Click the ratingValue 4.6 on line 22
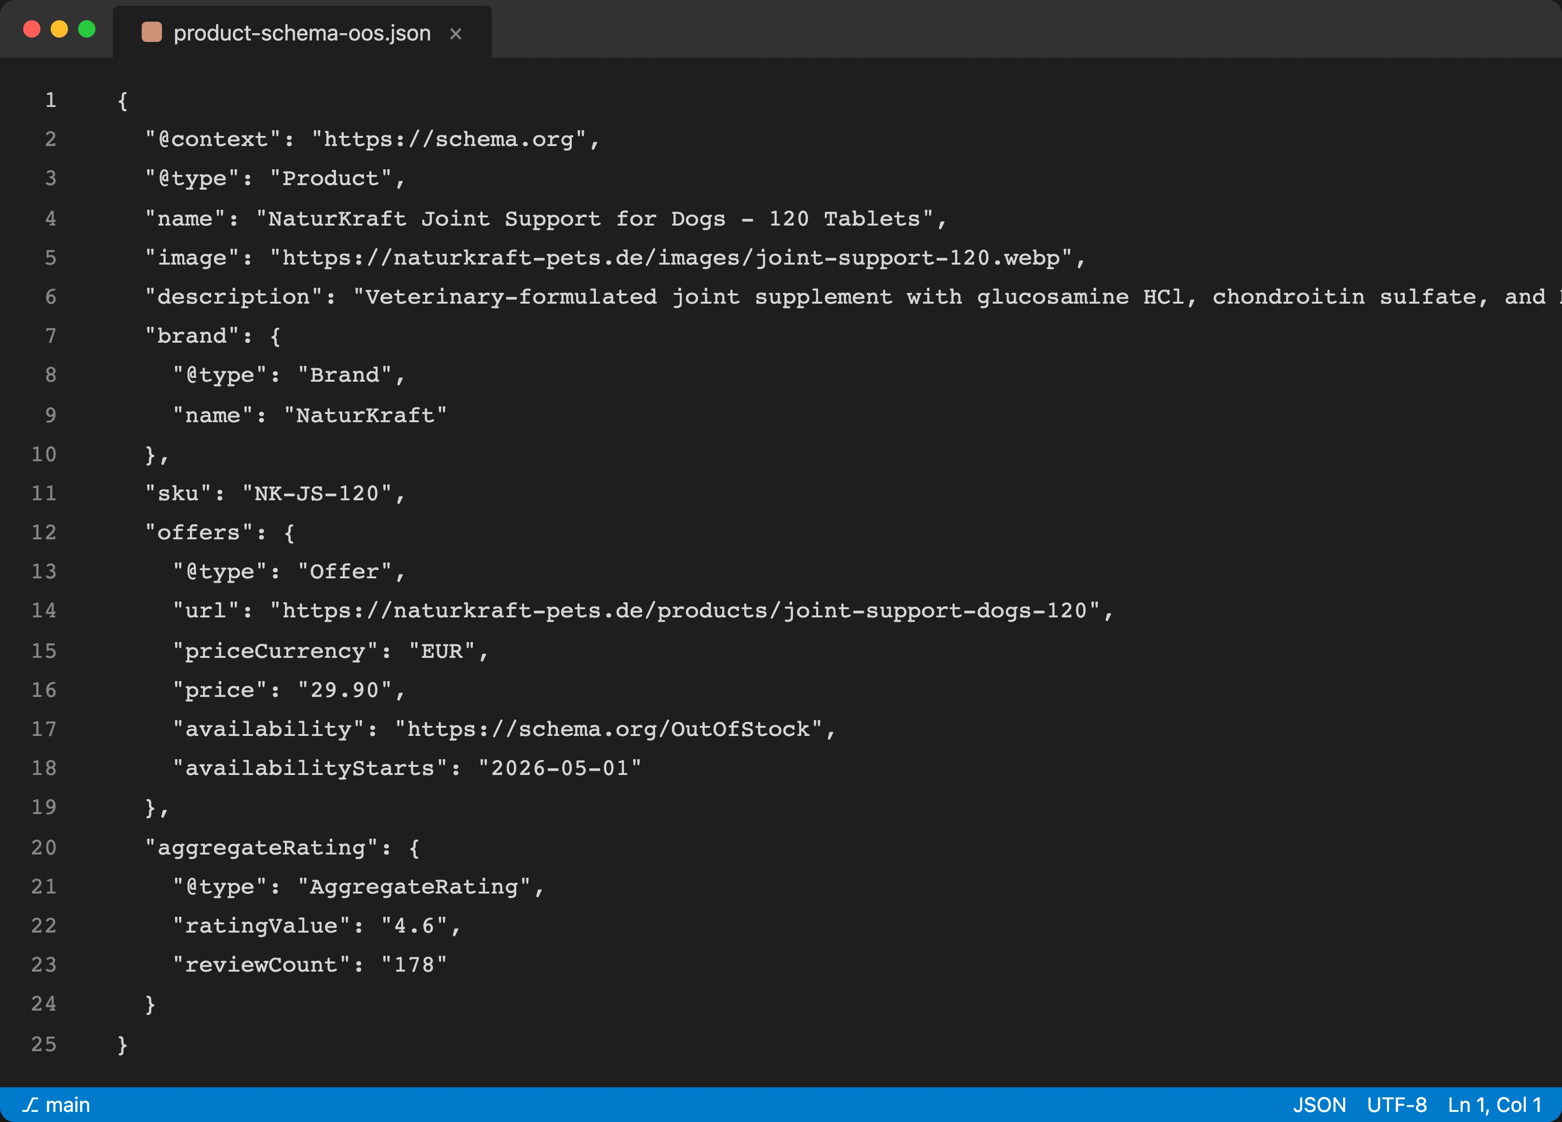The height and width of the screenshot is (1122, 1562). pos(417,925)
